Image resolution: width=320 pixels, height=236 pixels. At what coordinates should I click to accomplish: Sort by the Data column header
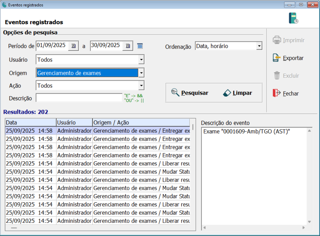pyautogui.click(x=31, y=122)
